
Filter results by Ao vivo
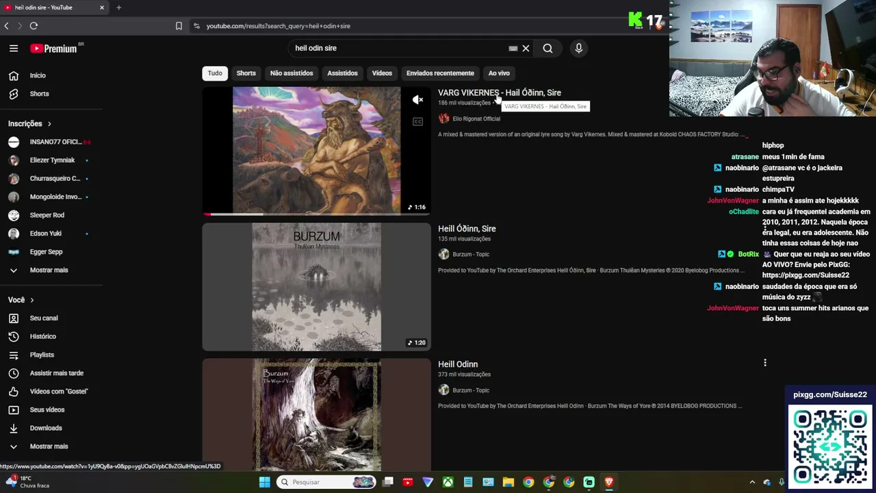pos(499,73)
